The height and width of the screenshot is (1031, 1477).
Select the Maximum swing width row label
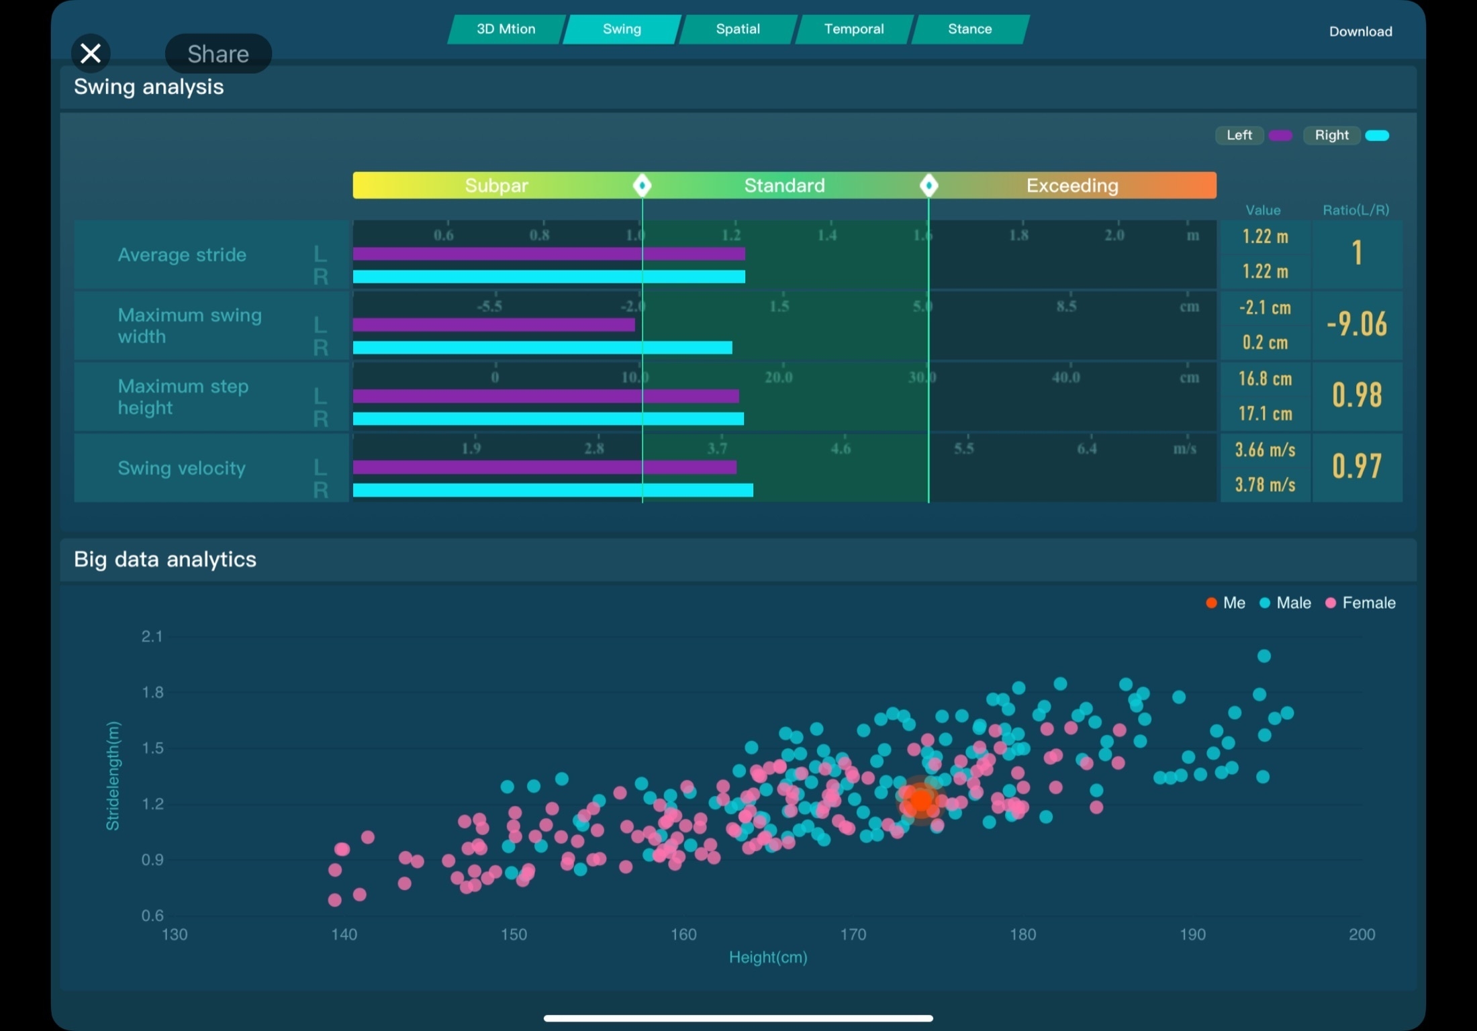click(x=190, y=326)
